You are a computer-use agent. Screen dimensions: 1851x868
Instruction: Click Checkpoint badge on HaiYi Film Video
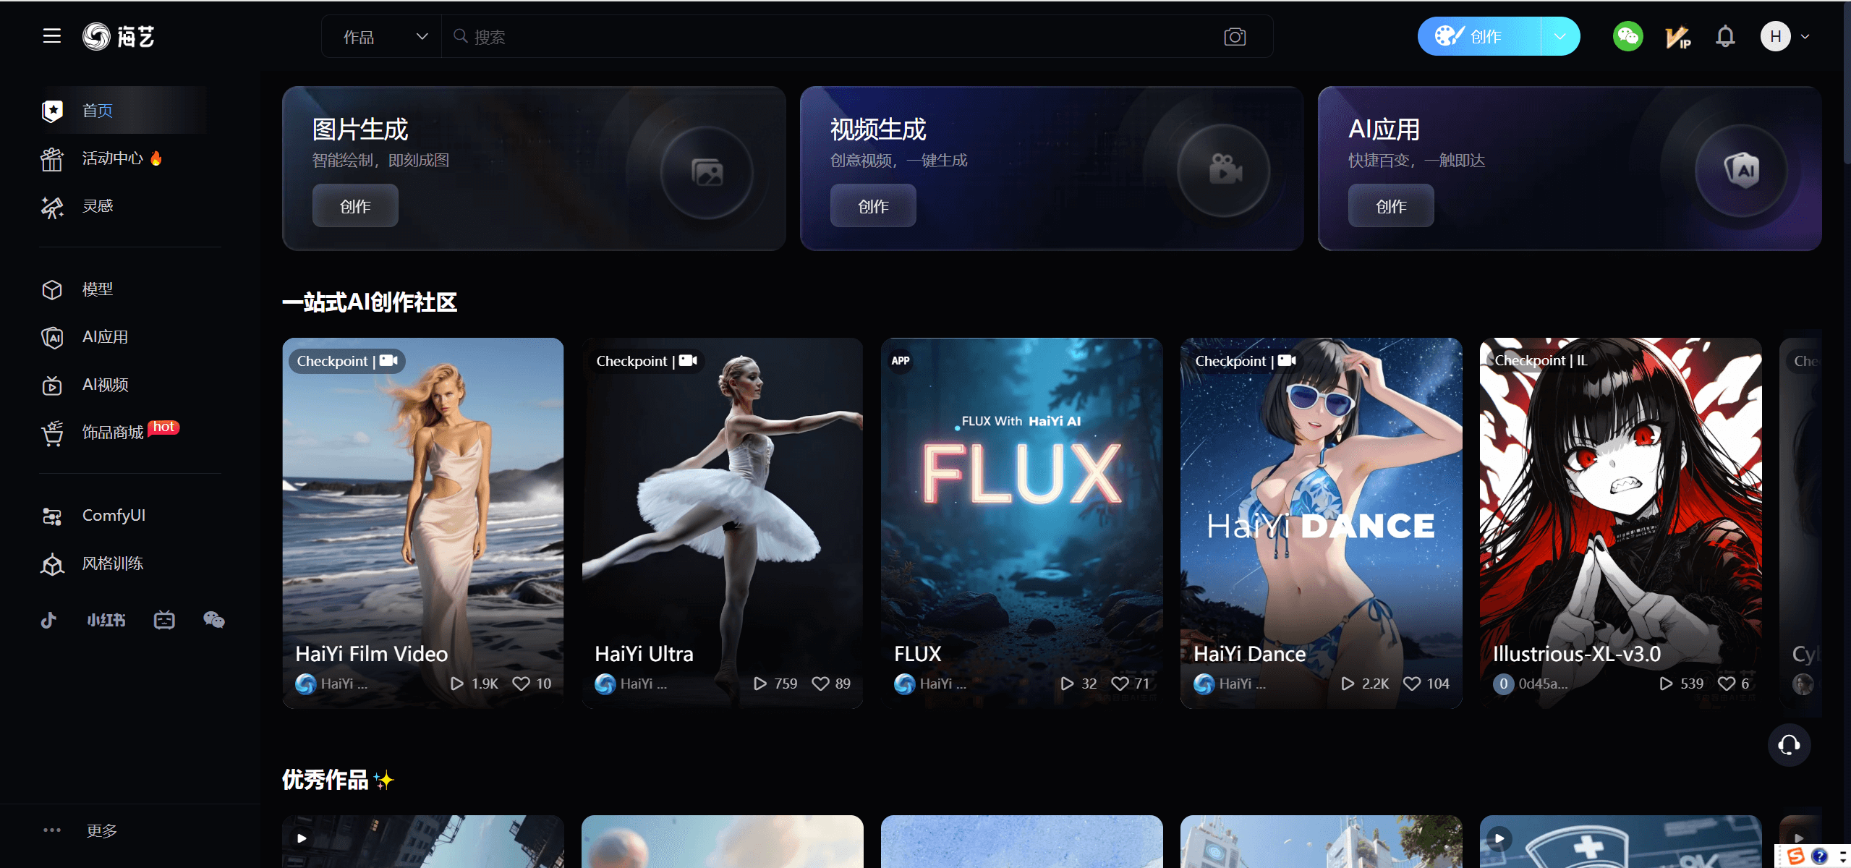pos(347,360)
